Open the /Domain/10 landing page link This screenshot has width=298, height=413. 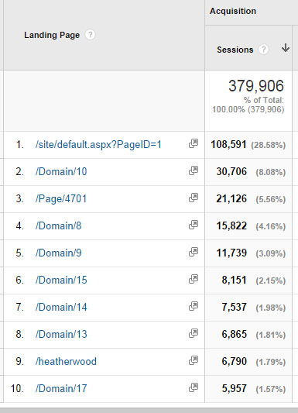point(61,172)
